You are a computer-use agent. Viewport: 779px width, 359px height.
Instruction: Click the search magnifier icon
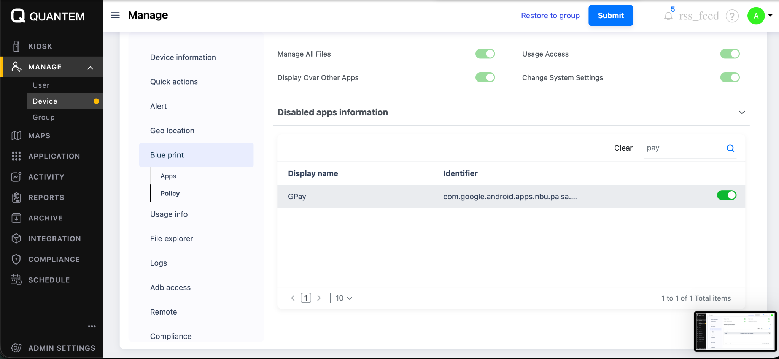730,148
